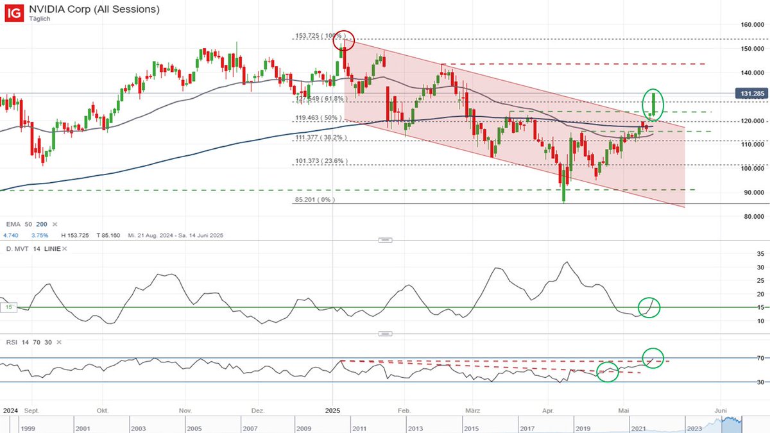Viewport: 770px width, 433px height.
Task: Click the IG logo
Action: [13, 12]
